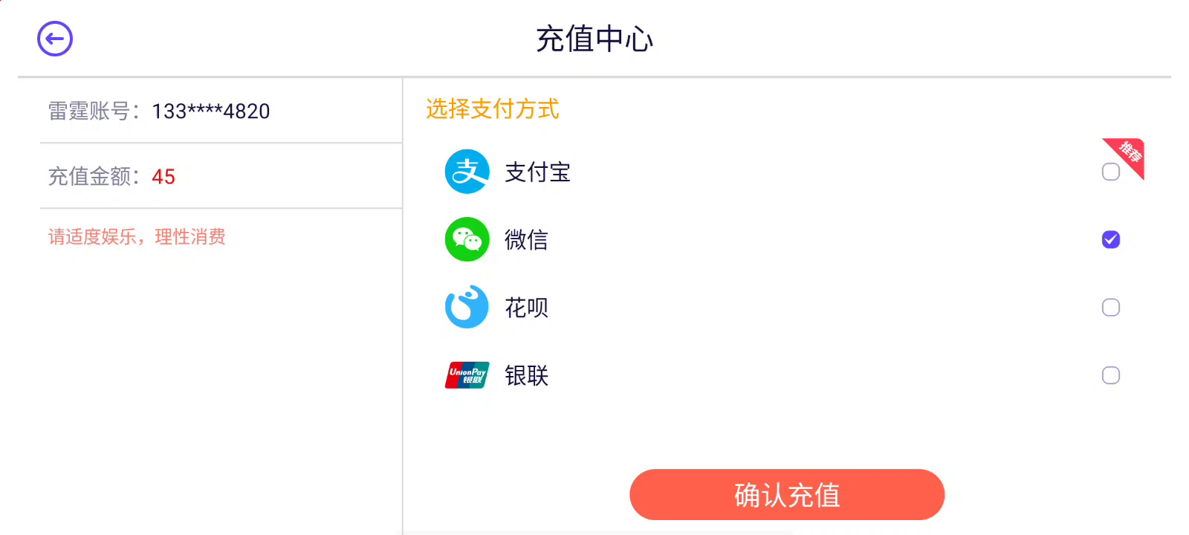Confirm payment with 确认充值 button
The height and width of the screenshot is (535, 1189).
(x=787, y=494)
